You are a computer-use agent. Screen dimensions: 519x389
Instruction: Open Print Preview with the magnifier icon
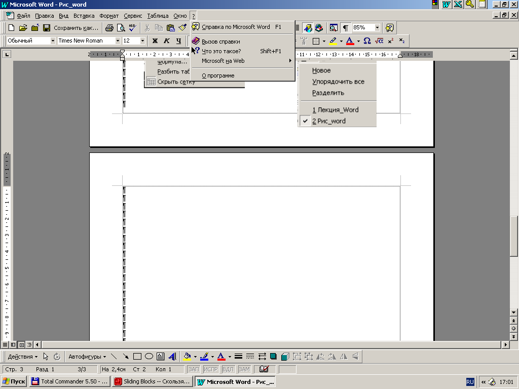tap(121, 28)
